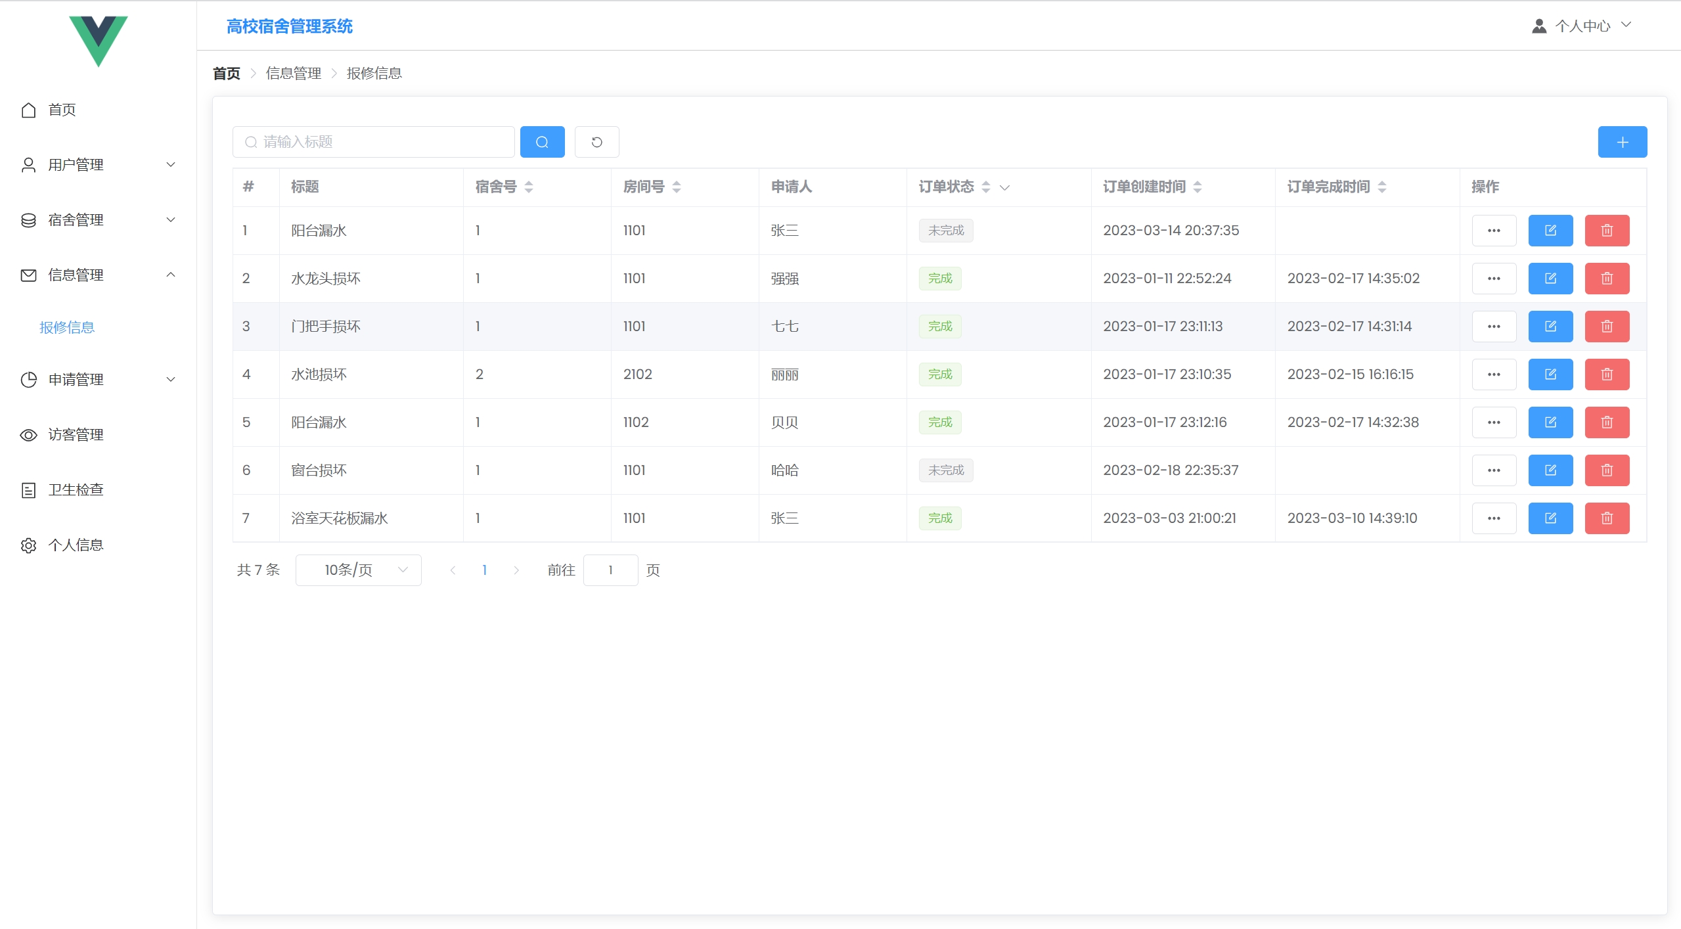Click the blue plus add button
This screenshot has height=929, width=1681.
tap(1622, 142)
